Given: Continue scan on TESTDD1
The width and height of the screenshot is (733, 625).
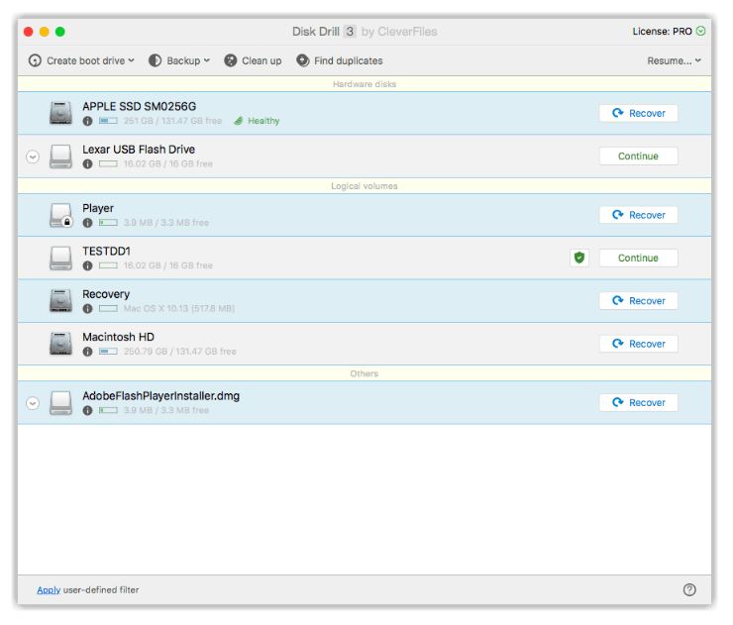Looking at the screenshot, I should 639,259.
